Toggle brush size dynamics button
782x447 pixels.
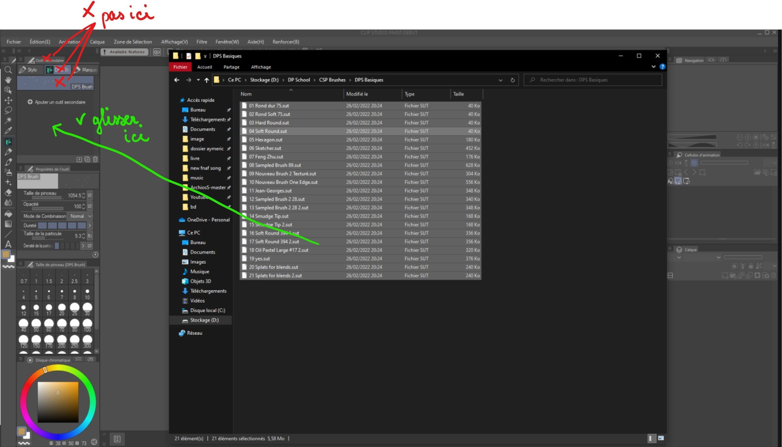90,195
